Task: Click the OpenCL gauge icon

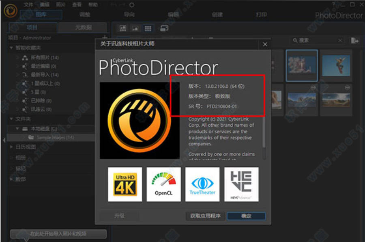Action: pyautogui.click(x=163, y=184)
